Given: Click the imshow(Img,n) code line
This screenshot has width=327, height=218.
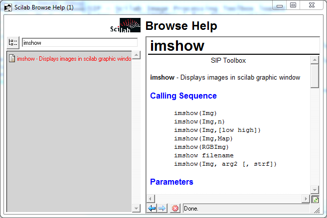Looking at the screenshot, I should (x=199, y=121).
